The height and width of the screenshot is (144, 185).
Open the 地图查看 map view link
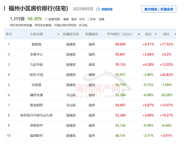(107, 9)
